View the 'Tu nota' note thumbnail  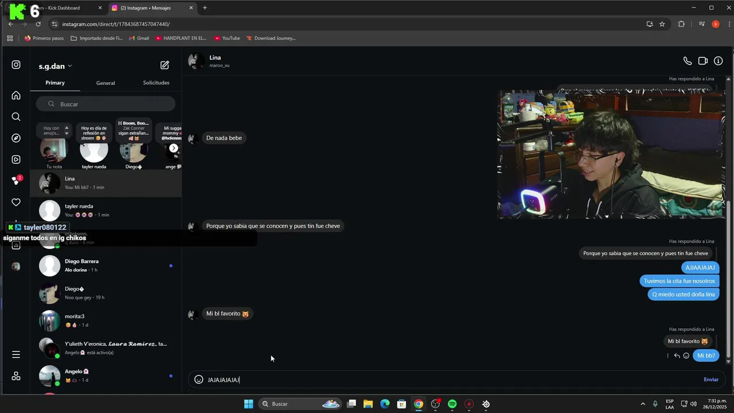54,150
